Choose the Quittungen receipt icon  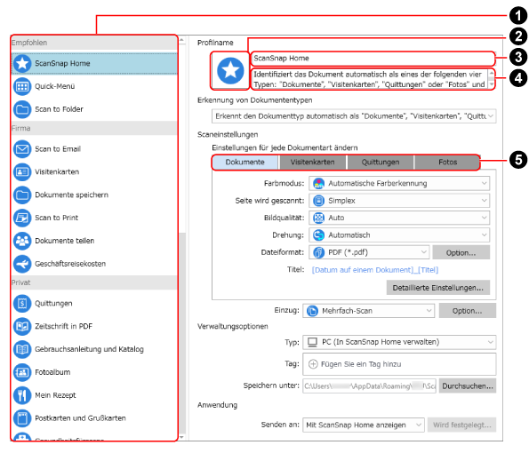click(x=22, y=303)
